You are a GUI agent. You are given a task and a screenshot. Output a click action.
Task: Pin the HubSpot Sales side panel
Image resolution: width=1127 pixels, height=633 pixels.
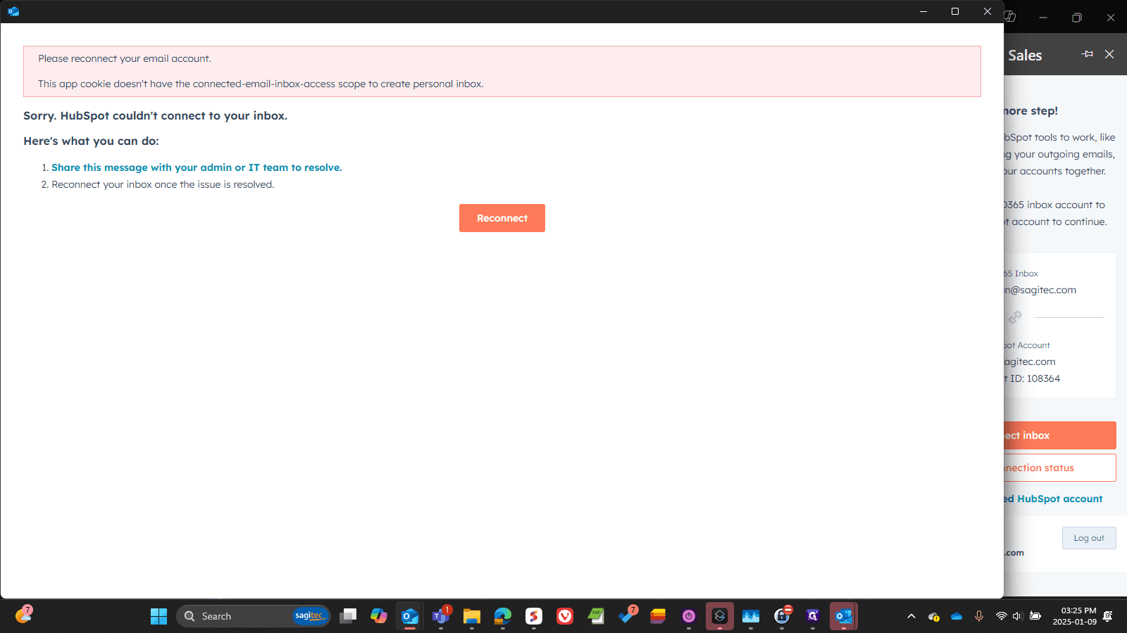(x=1088, y=54)
